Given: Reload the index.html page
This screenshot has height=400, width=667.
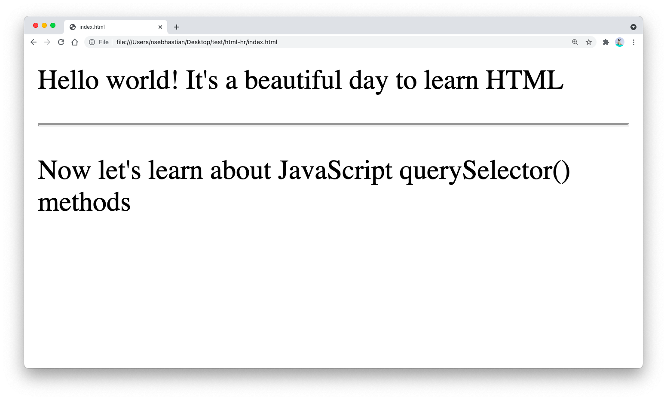Looking at the screenshot, I should 61,42.
